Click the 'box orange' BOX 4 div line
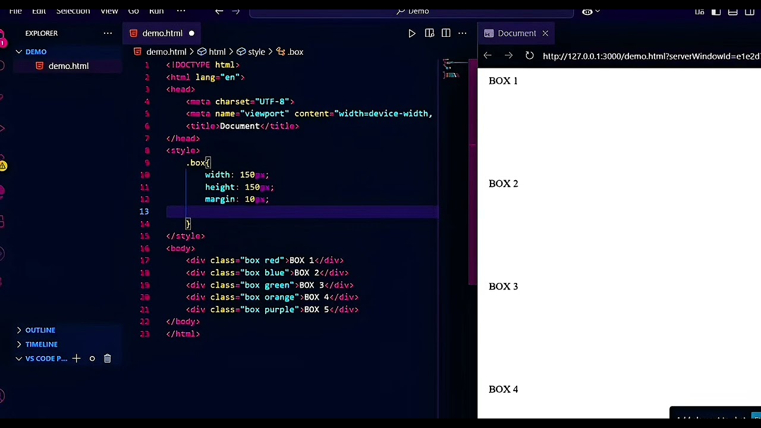 272,297
